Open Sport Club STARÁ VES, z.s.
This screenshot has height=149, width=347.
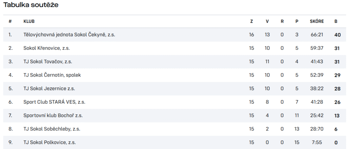[55, 102]
